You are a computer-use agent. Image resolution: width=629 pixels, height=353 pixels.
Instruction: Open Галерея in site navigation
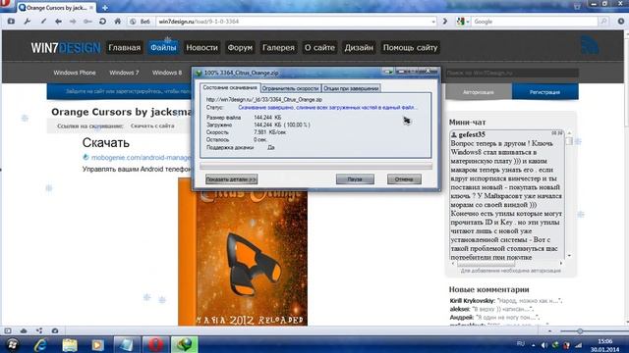(x=278, y=48)
